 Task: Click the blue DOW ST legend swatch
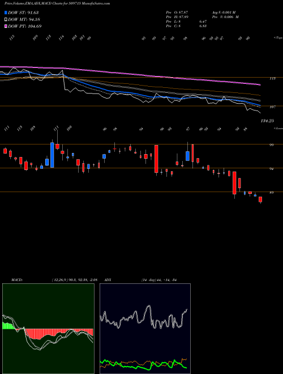pyautogui.click(x=6, y=12)
